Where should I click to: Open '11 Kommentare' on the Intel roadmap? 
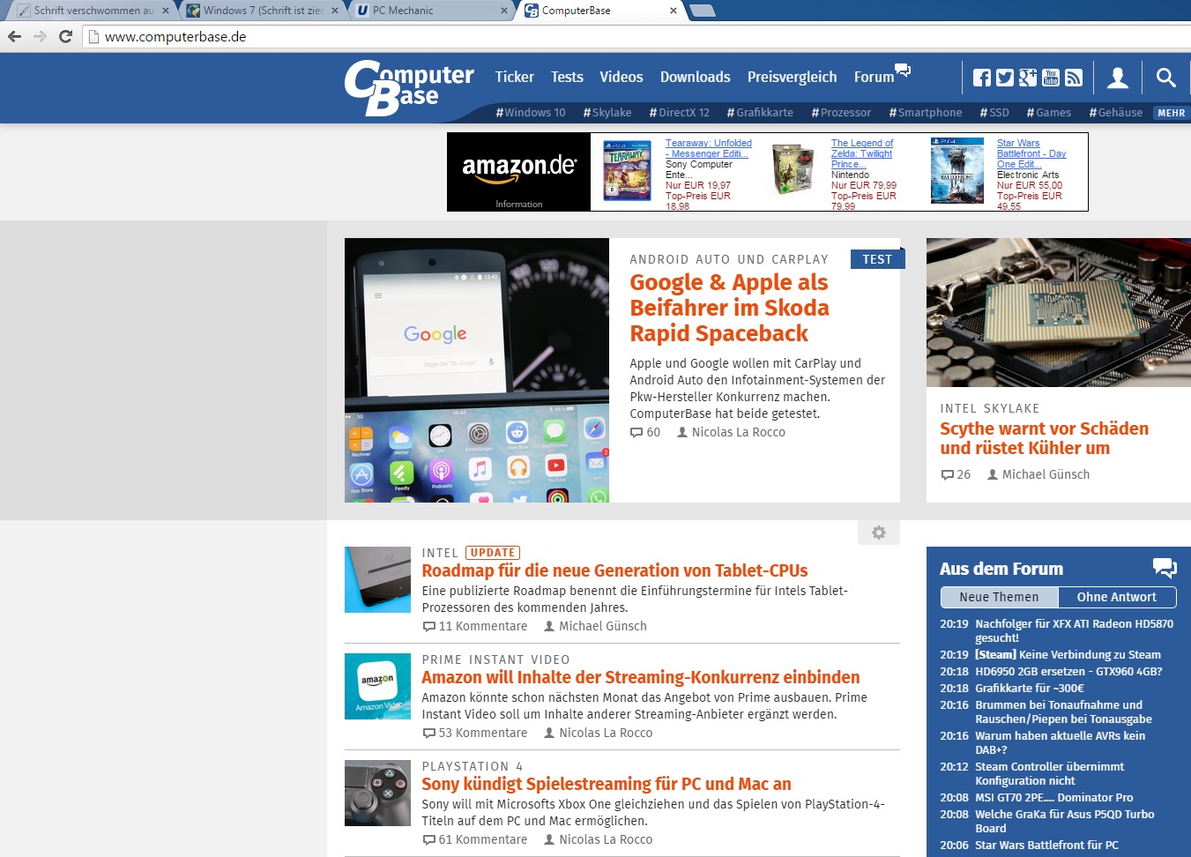click(x=475, y=626)
